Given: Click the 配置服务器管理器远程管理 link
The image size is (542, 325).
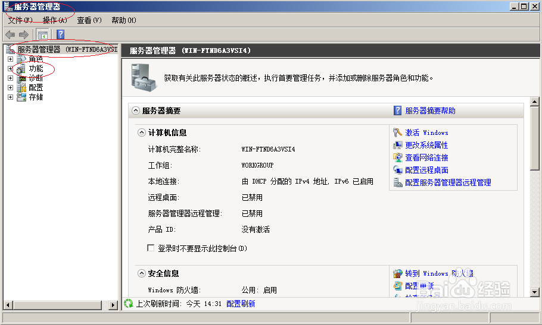Looking at the screenshot, I should pyautogui.click(x=448, y=182).
